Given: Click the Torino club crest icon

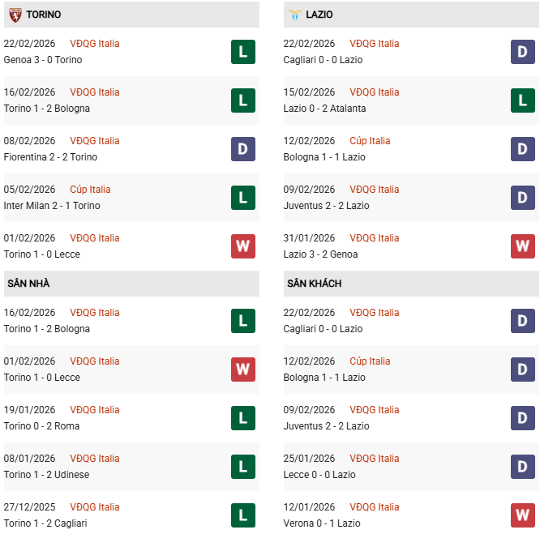Looking at the screenshot, I should tap(15, 15).
